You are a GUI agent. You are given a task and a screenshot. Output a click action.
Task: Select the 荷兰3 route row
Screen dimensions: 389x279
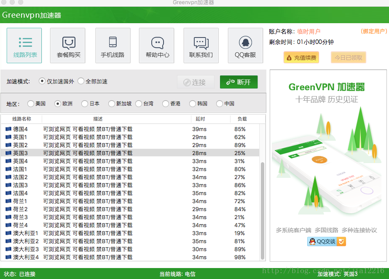[x=130, y=217]
